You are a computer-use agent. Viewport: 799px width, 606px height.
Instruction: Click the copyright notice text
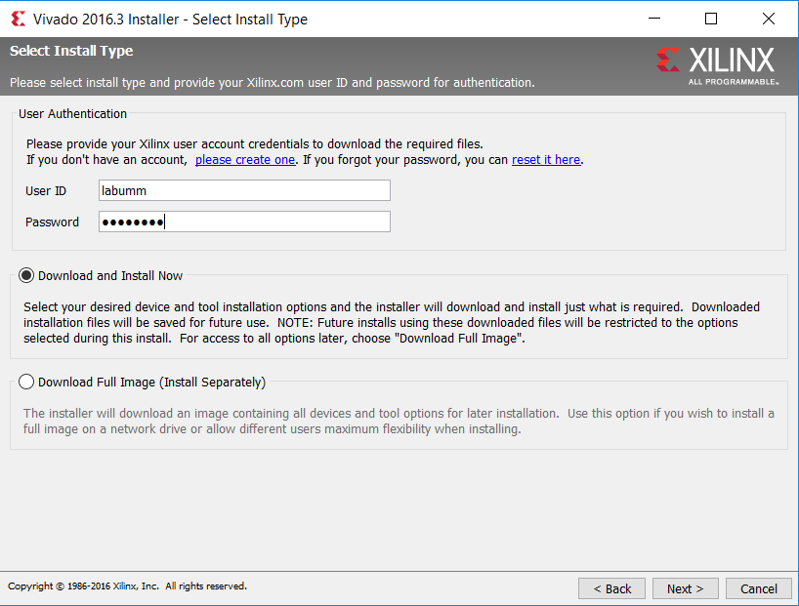(127, 586)
